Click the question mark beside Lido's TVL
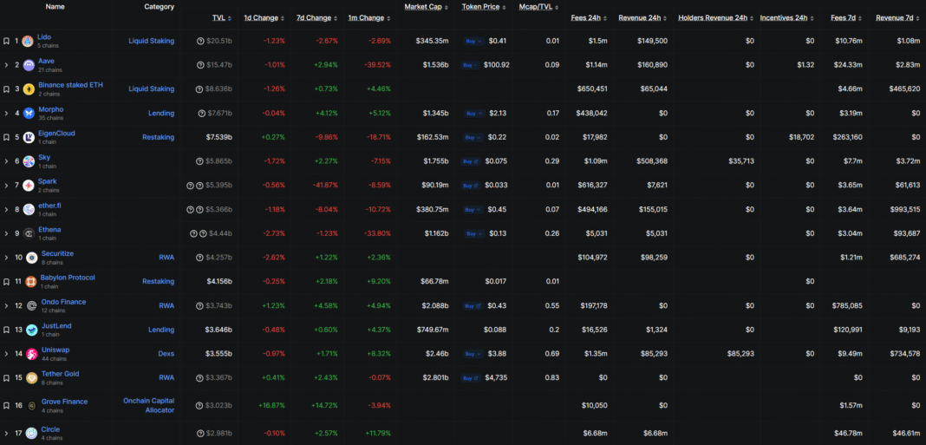This screenshot has height=445, width=926. pyautogui.click(x=200, y=41)
